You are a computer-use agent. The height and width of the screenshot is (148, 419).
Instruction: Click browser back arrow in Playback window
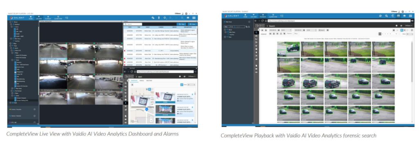tap(256, 21)
